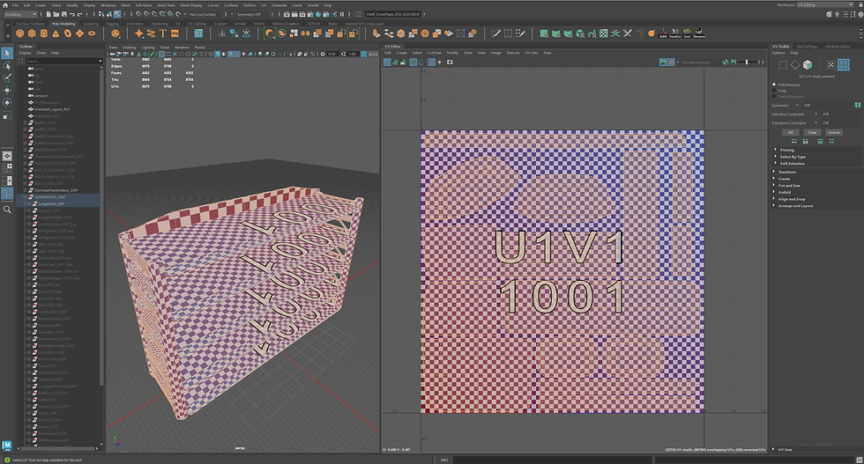Adjust the UV editor exposure slider
The width and height of the screenshot is (864, 464).
point(748,63)
